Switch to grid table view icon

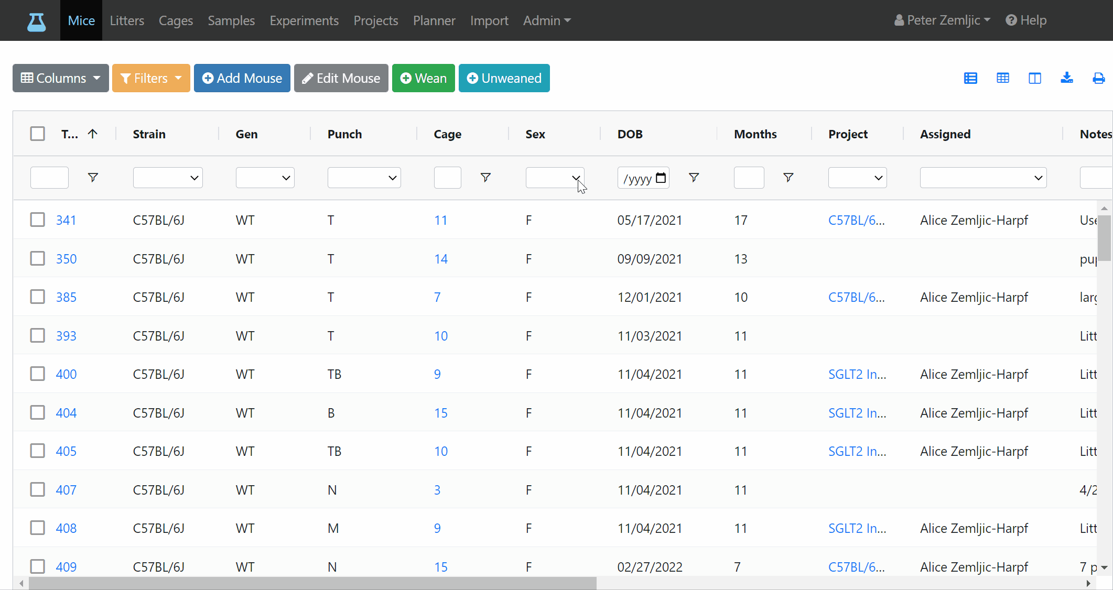(x=1002, y=78)
